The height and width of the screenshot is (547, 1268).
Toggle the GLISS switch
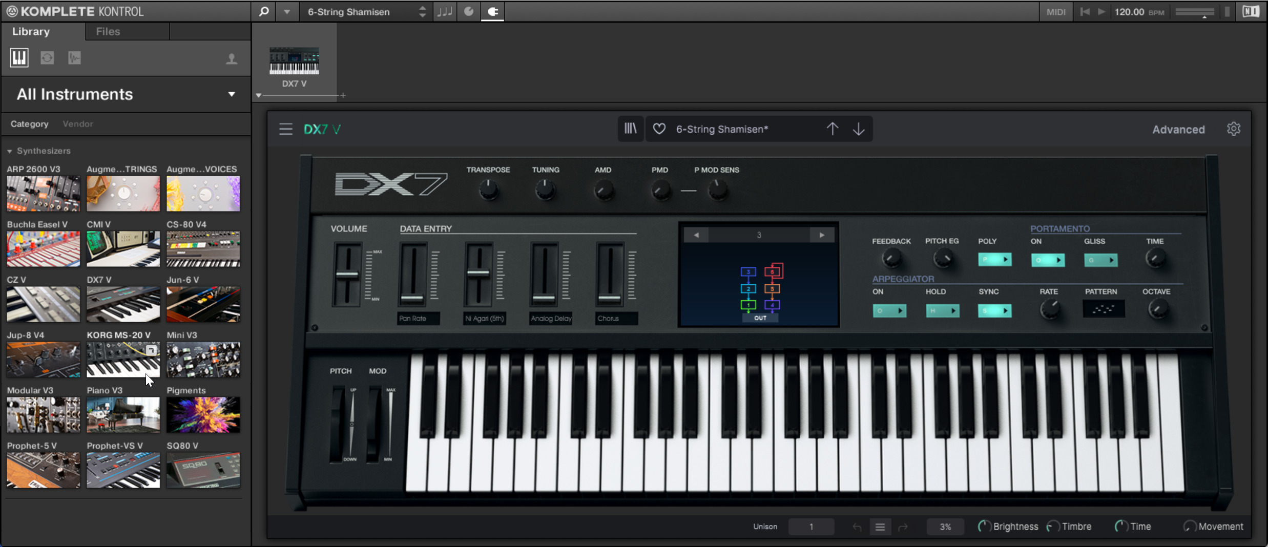coord(1100,260)
